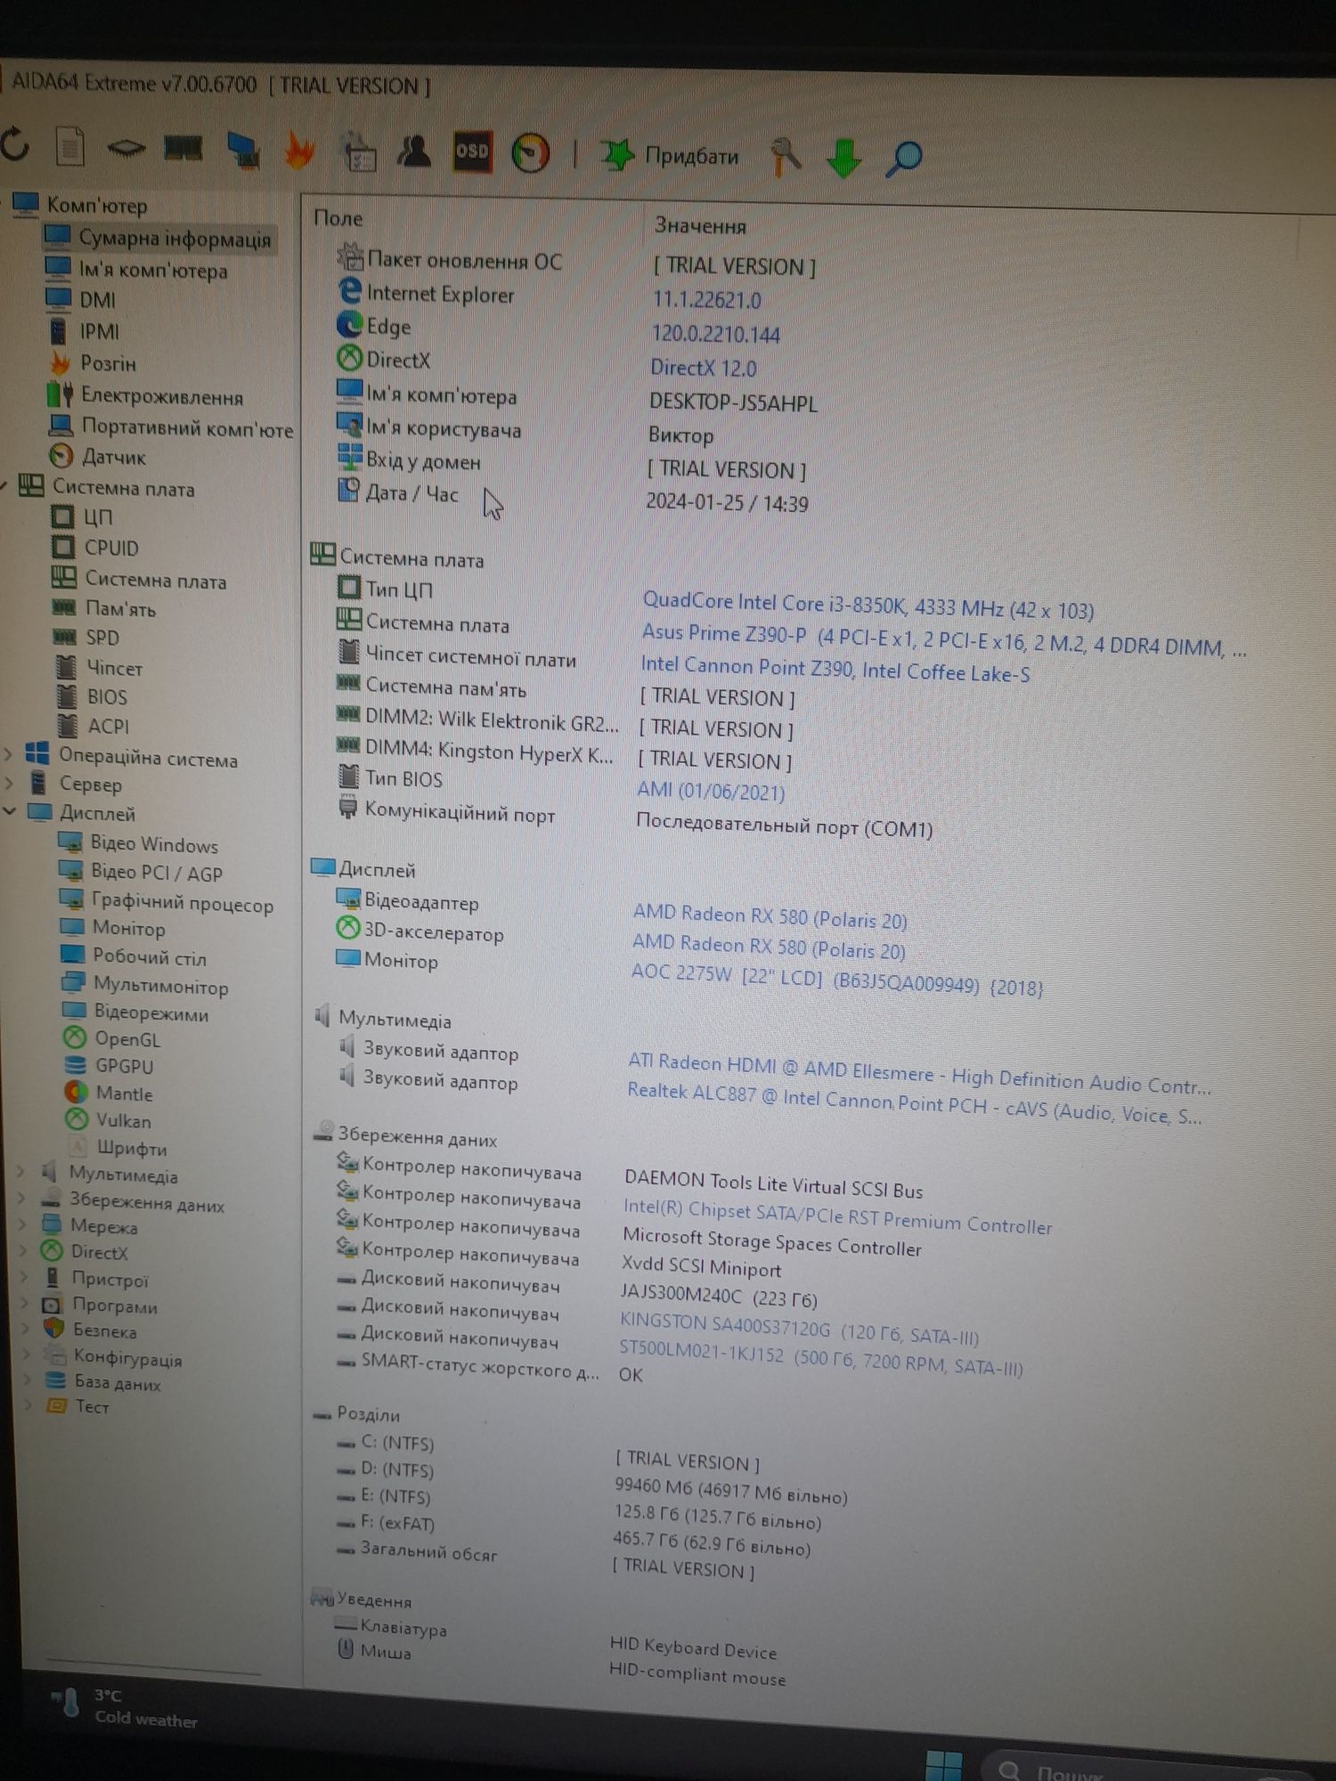The width and height of the screenshot is (1336, 1781).
Task: Select Відео Windows tree item
Action: coord(138,843)
